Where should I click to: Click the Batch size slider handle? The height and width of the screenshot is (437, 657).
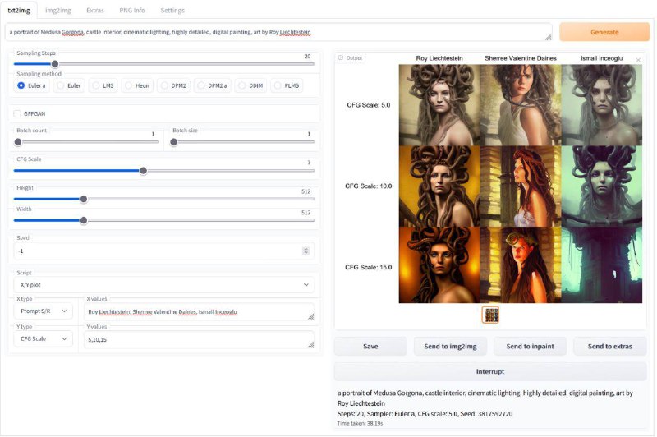(x=174, y=142)
